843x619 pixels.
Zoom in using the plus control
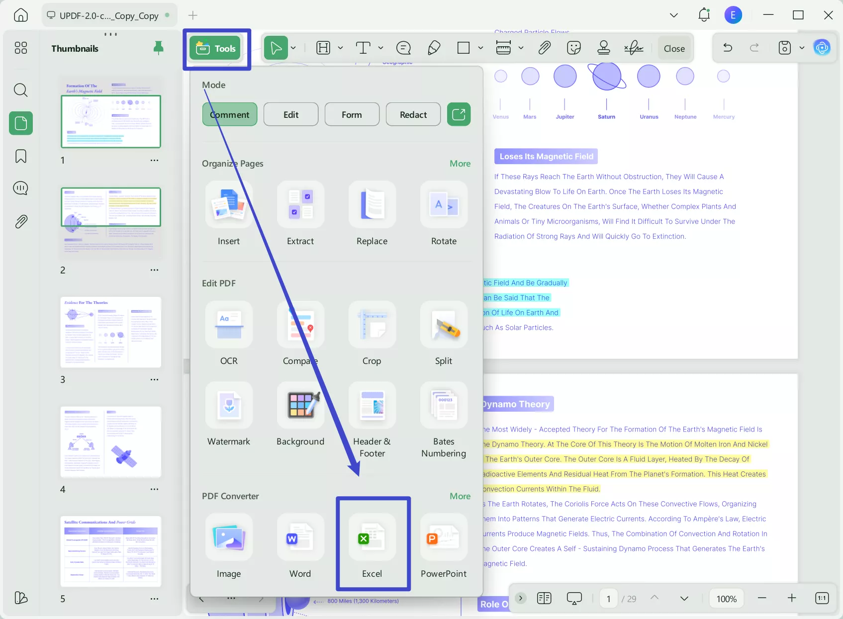[x=792, y=598]
